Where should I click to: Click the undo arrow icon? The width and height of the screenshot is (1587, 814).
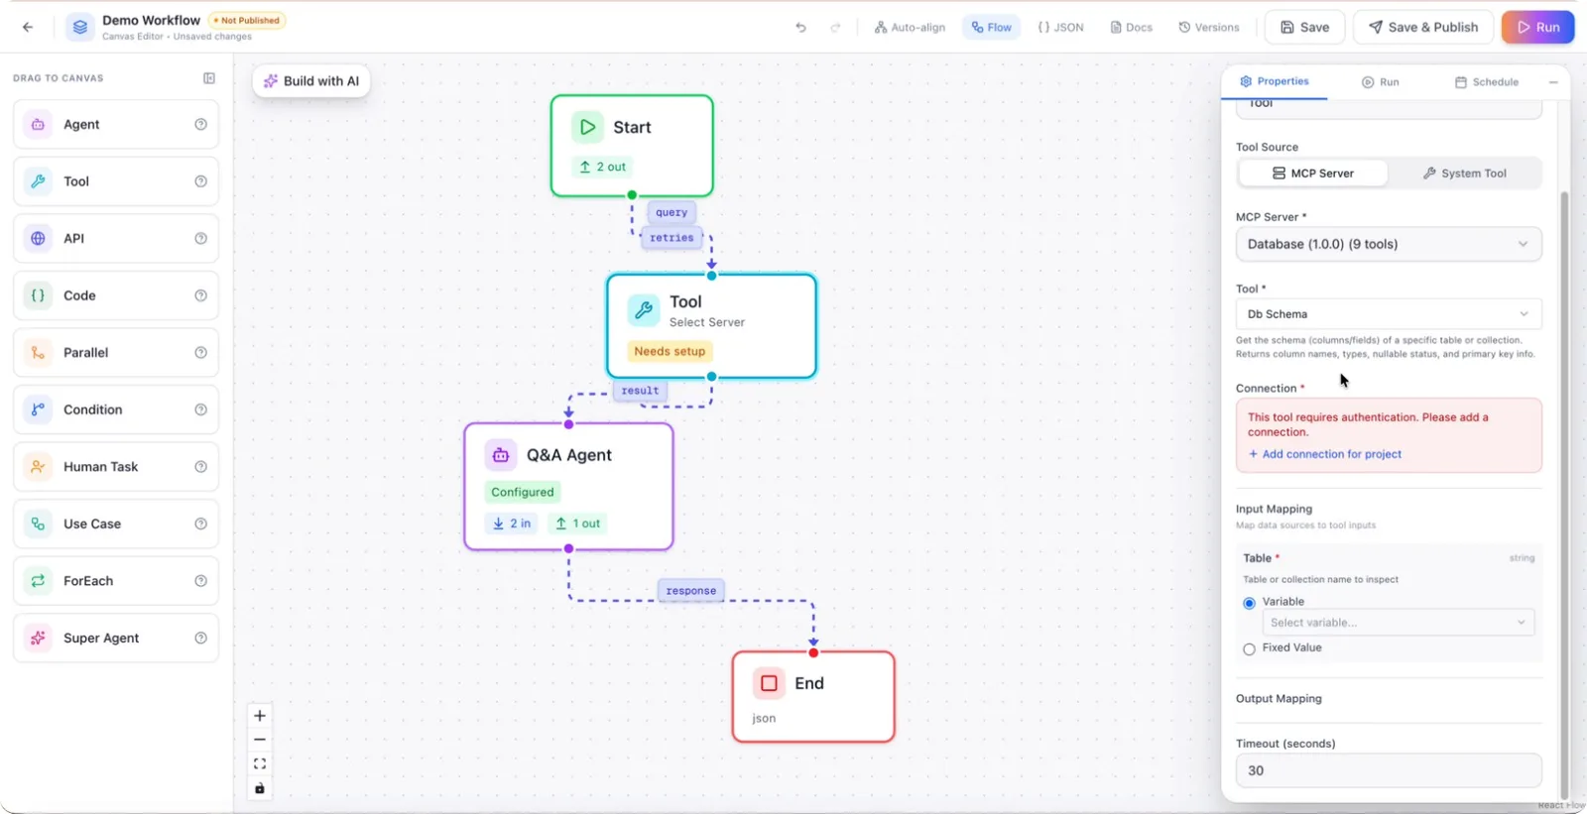coord(800,28)
